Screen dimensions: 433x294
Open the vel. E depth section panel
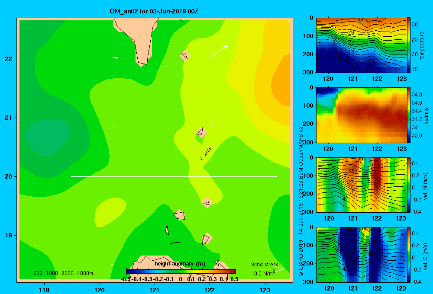361,255
